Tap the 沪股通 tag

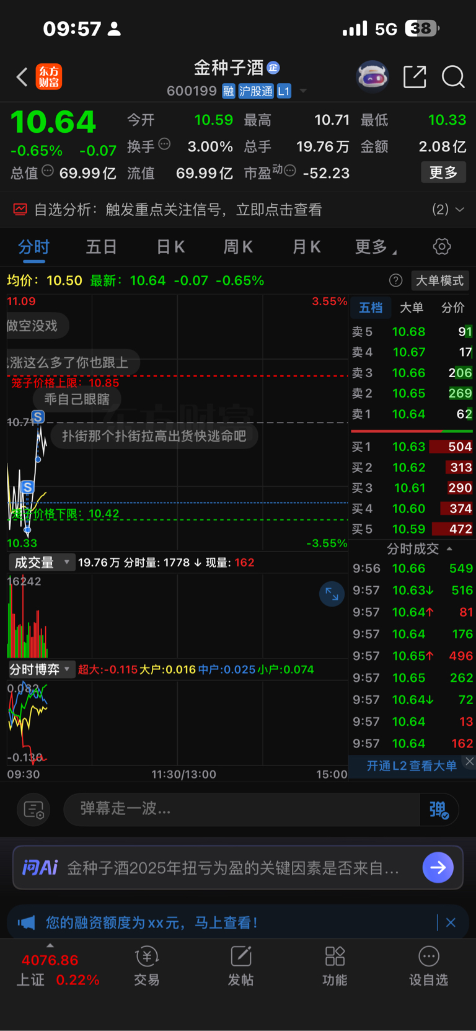click(x=256, y=91)
